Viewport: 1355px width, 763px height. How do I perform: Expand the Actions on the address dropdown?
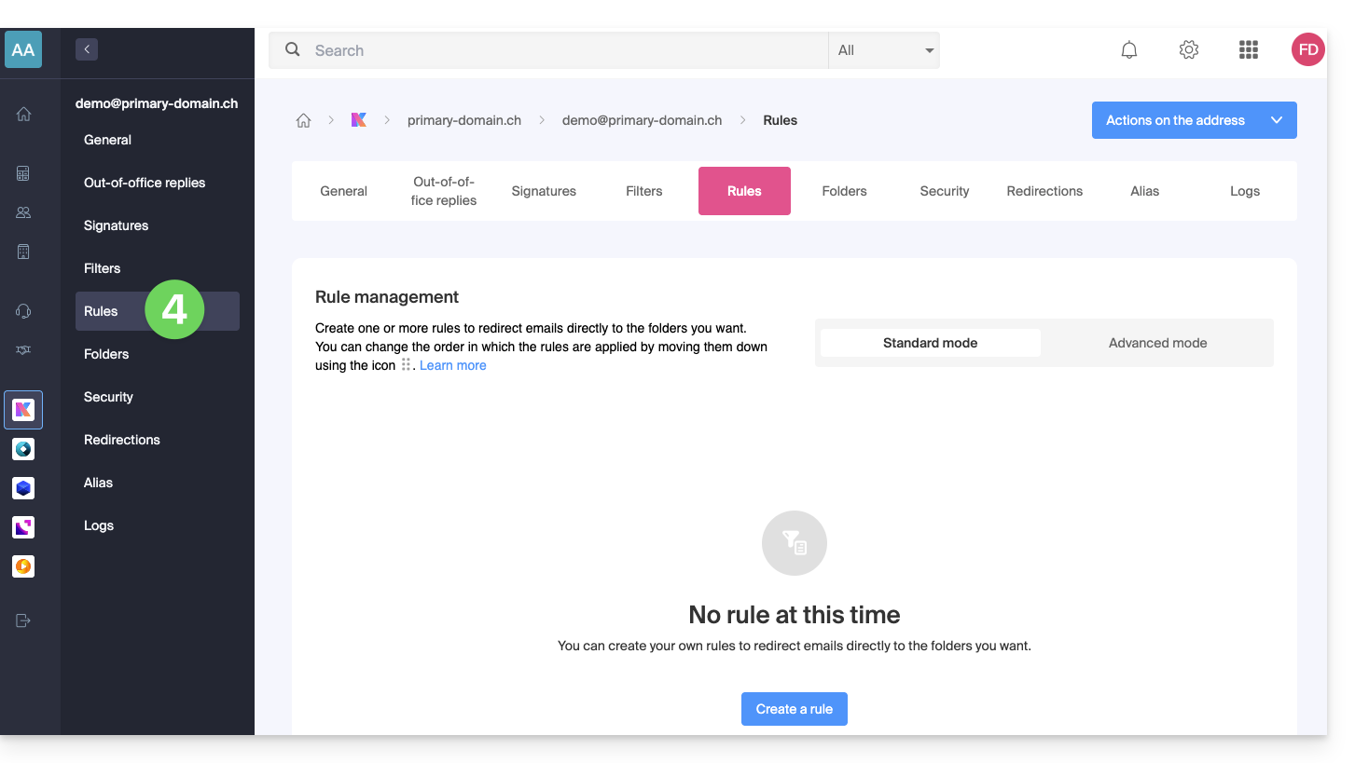[1194, 120]
